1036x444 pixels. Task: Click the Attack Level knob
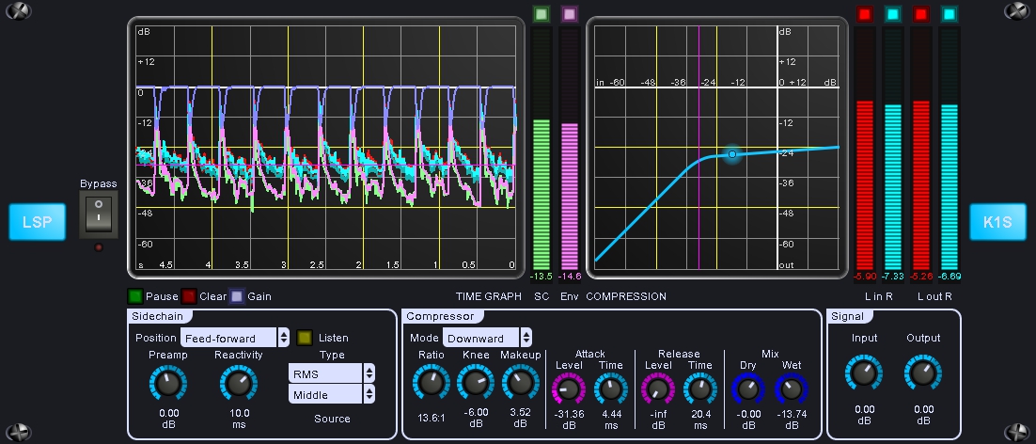[x=568, y=389]
